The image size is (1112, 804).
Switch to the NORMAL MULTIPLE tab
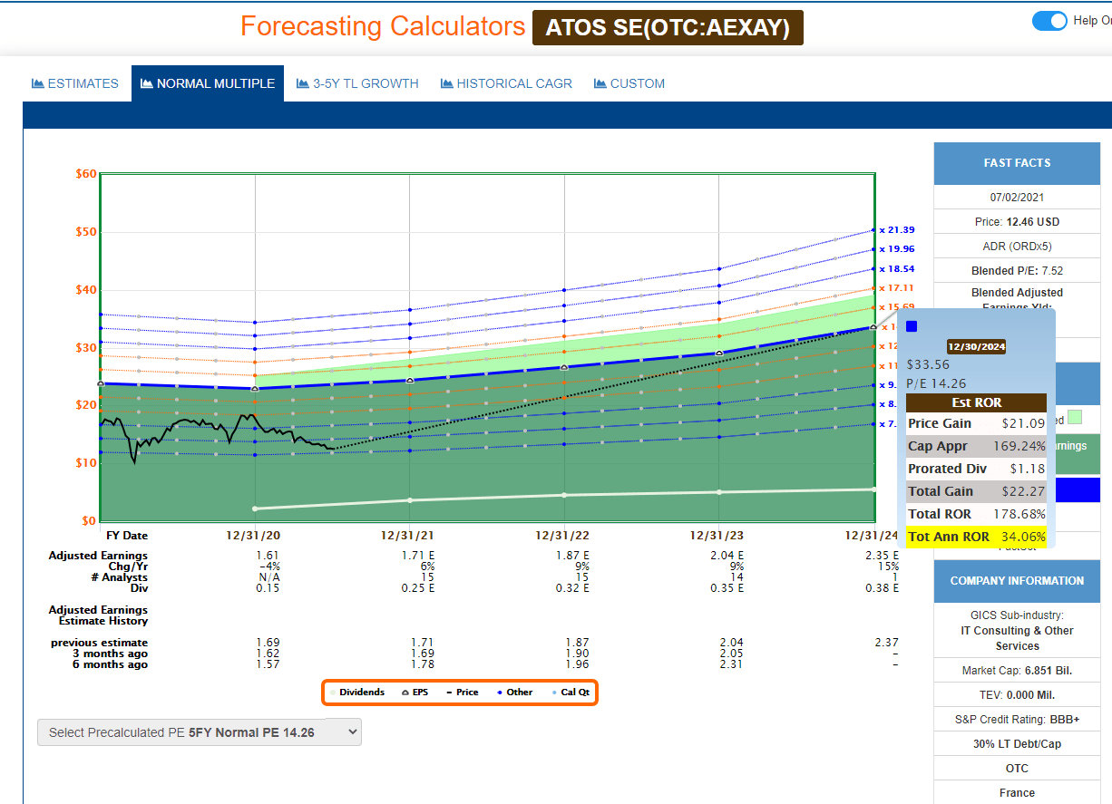[x=207, y=82]
